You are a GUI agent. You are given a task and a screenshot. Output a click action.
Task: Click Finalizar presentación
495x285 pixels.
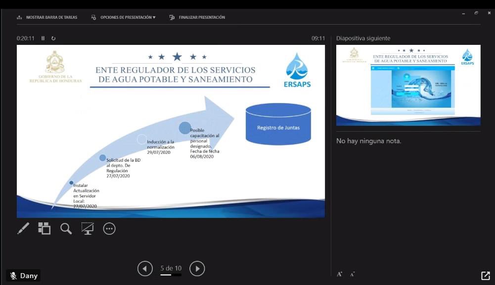(197, 17)
